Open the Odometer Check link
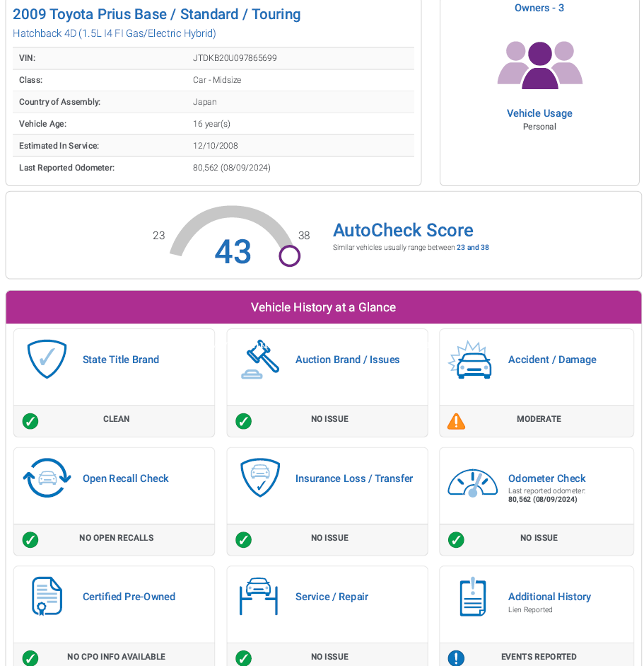 (x=546, y=478)
